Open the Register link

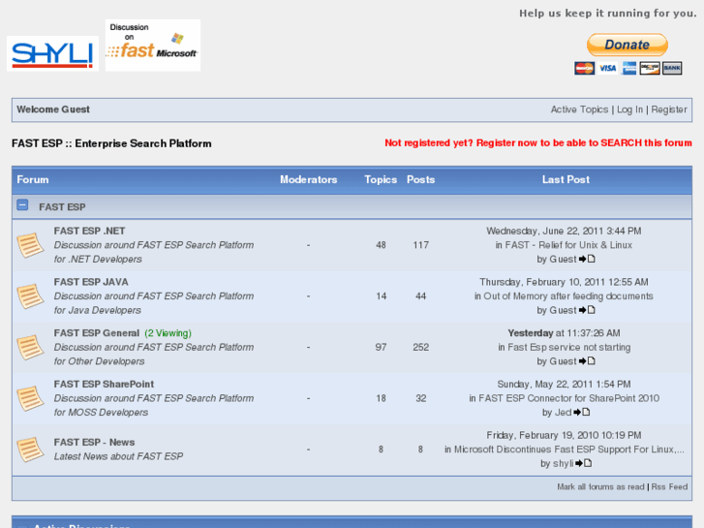[669, 109]
